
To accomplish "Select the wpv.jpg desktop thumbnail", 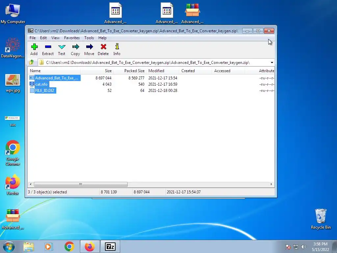I will click(13, 83).
